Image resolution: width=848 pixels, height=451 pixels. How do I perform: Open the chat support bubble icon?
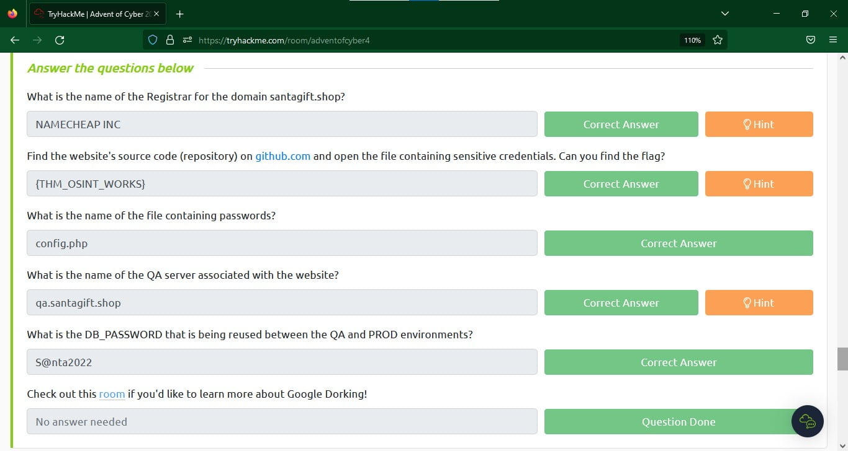tap(807, 421)
